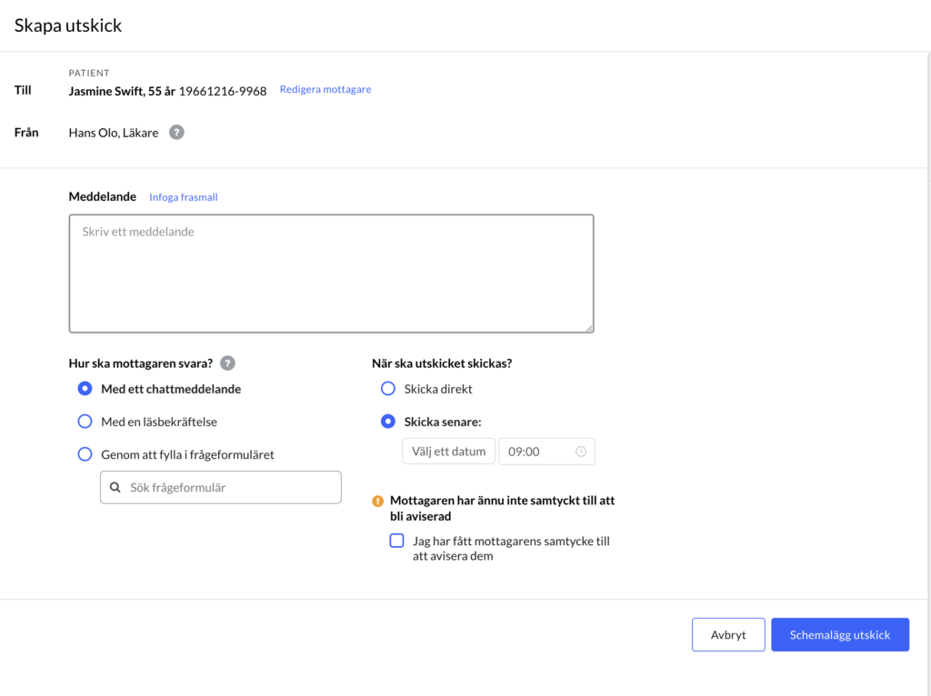Click the help icon next to Hans Olo
Viewport: 931px width, 696px height.
176,133
